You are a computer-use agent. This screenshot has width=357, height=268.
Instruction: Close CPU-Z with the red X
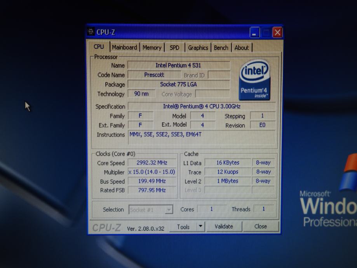point(277,32)
